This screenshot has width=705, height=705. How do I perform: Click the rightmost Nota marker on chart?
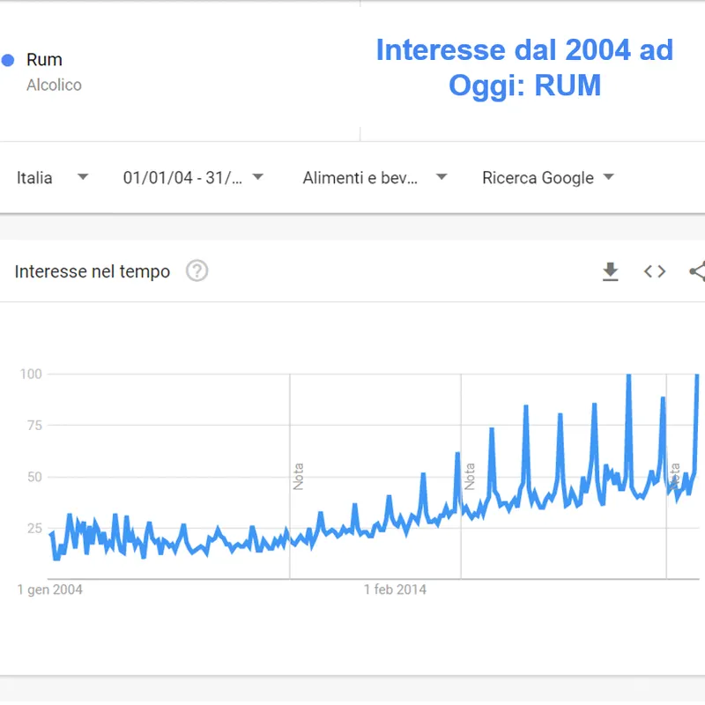674,477
